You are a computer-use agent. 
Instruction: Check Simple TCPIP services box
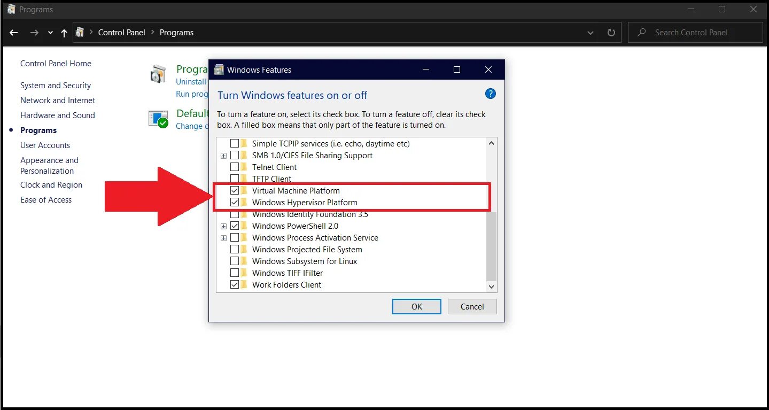click(x=235, y=144)
